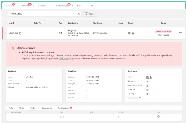Click the info icon in sku-e row

coord(158,117)
